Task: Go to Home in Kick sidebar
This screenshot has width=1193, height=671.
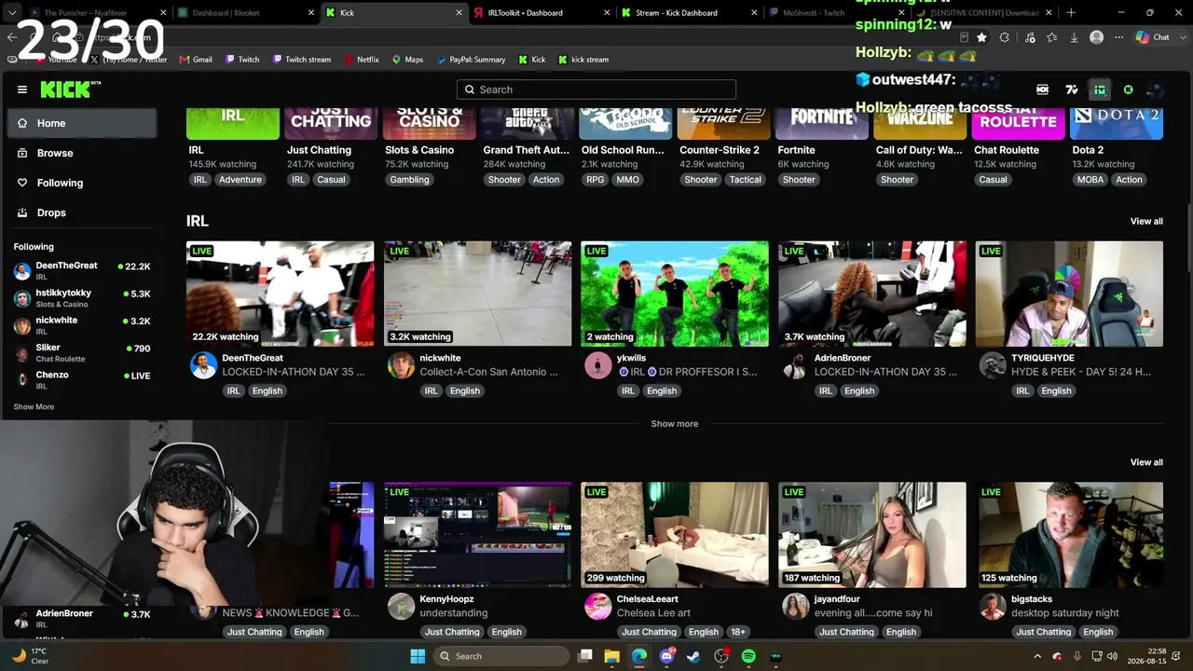Action: 81,123
